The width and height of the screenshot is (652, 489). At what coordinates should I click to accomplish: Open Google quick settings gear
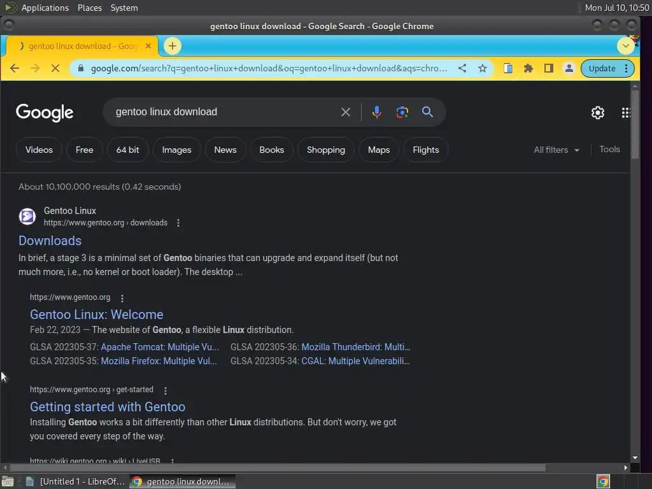597,113
